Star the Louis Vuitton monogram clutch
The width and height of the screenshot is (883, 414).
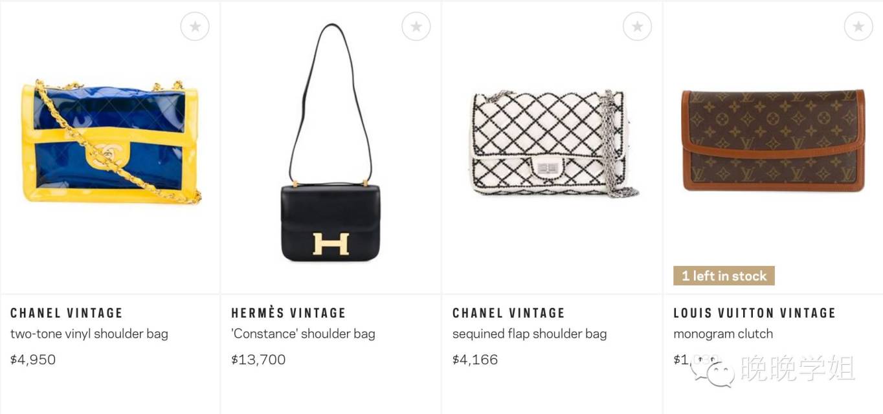pyautogui.click(x=858, y=27)
